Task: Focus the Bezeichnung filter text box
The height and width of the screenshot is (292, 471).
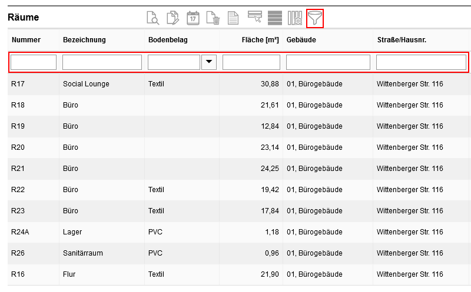Action: 102,62
